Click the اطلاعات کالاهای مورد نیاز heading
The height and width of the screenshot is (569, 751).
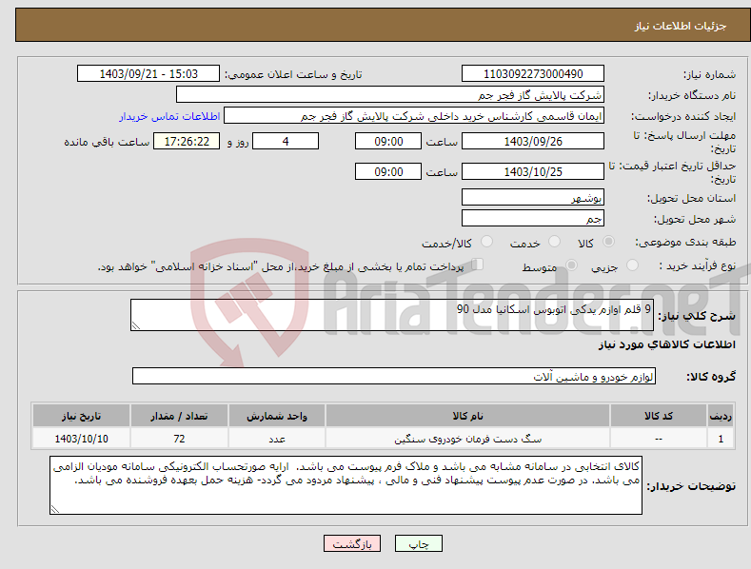(666, 344)
